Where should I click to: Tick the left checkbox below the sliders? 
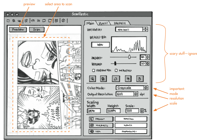point(93,70)
